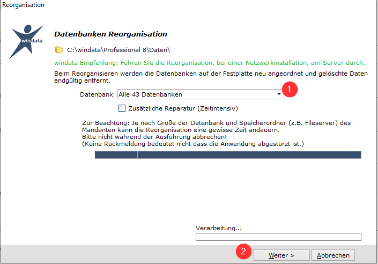This screenshot has width=378, height=264.
Task: Click the yellow folder icon beside the path
Action: (x=59, y=50)
